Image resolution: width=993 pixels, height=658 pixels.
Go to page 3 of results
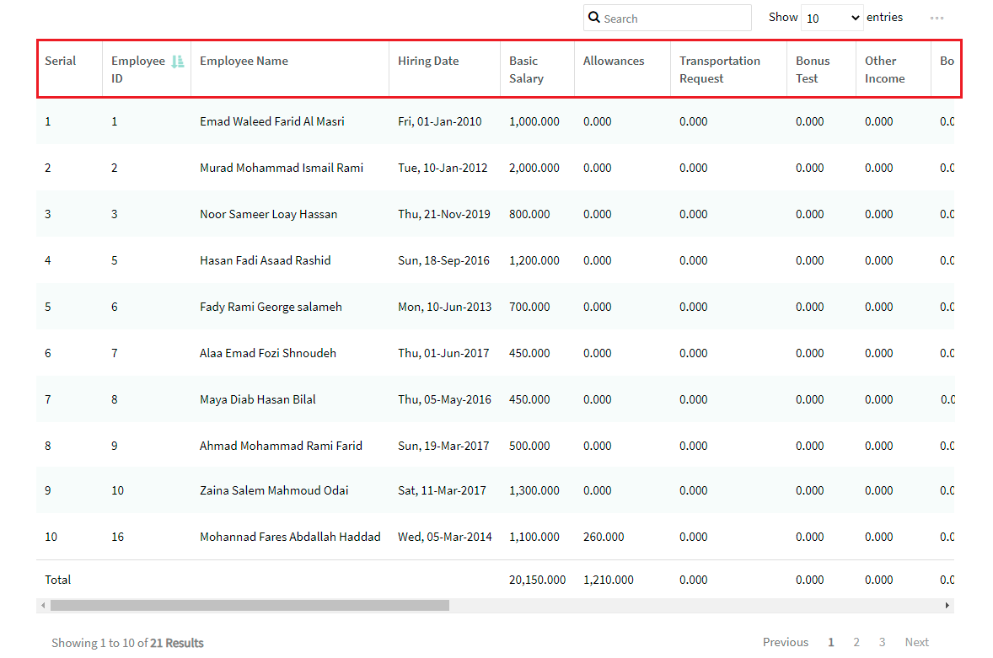tap(882, 642)
